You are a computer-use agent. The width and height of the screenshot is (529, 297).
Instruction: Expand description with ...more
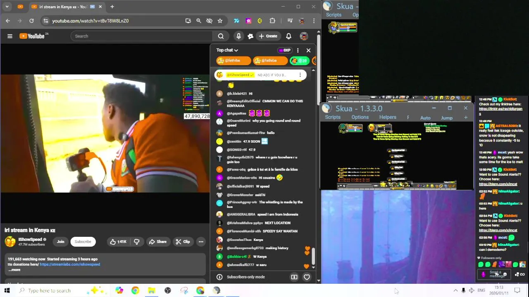(x=14, y=270)
